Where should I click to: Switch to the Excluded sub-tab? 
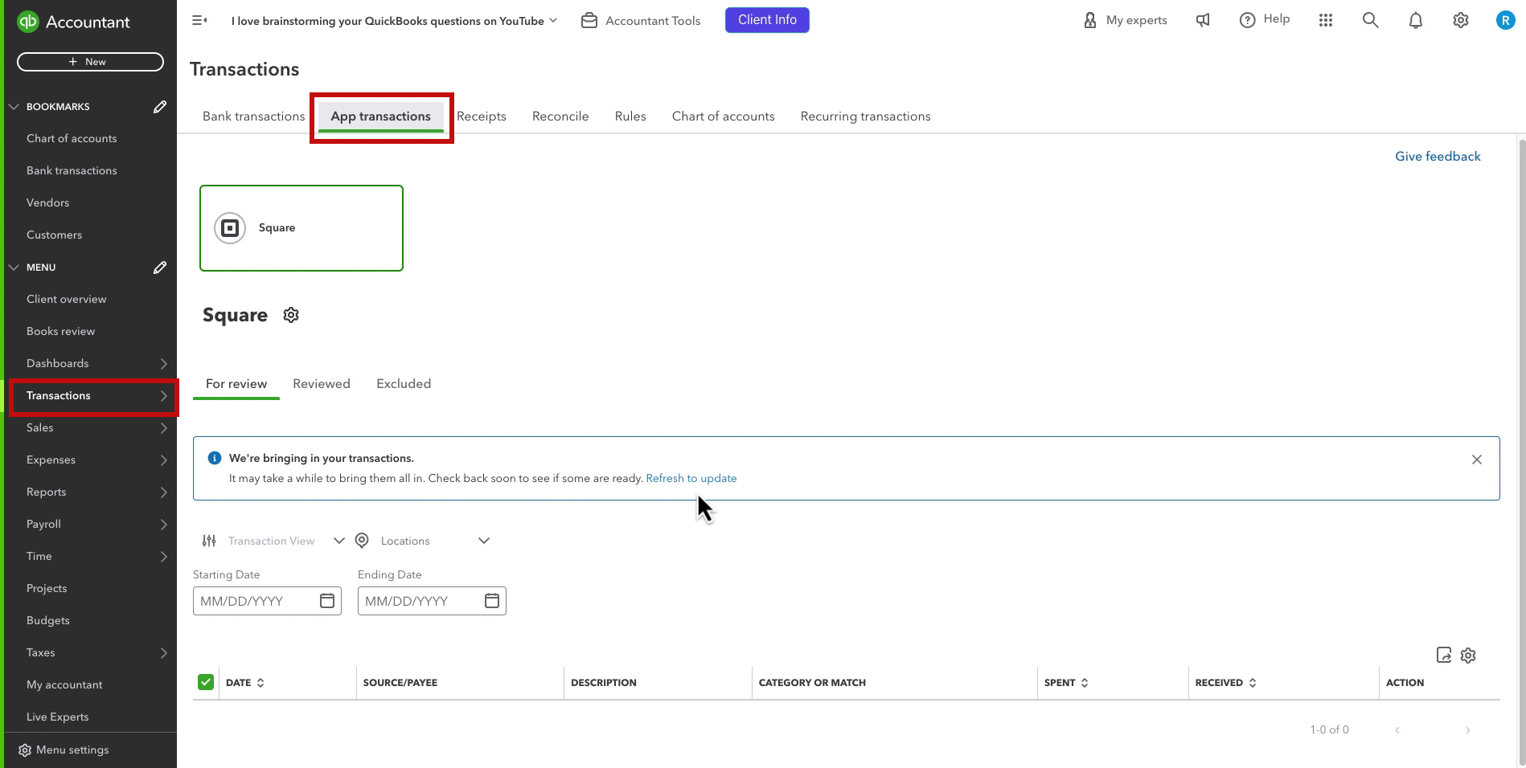pyautogui.click(x=404, y=384)
